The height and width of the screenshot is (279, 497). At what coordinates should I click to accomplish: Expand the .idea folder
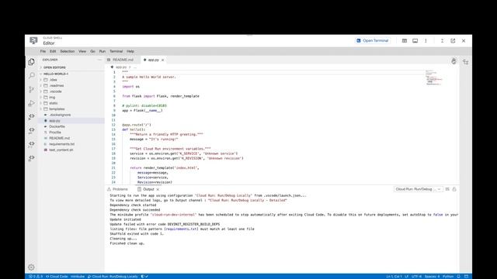[x=54, y=80]
